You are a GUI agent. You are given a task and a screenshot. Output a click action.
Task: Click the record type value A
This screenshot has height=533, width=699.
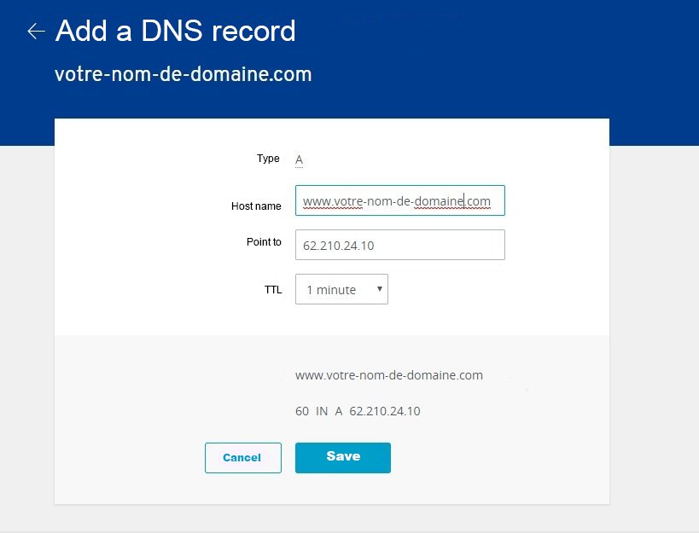[299, 159]
